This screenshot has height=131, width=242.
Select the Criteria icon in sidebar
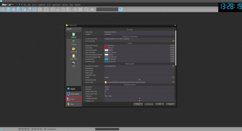tap(73, 43)
